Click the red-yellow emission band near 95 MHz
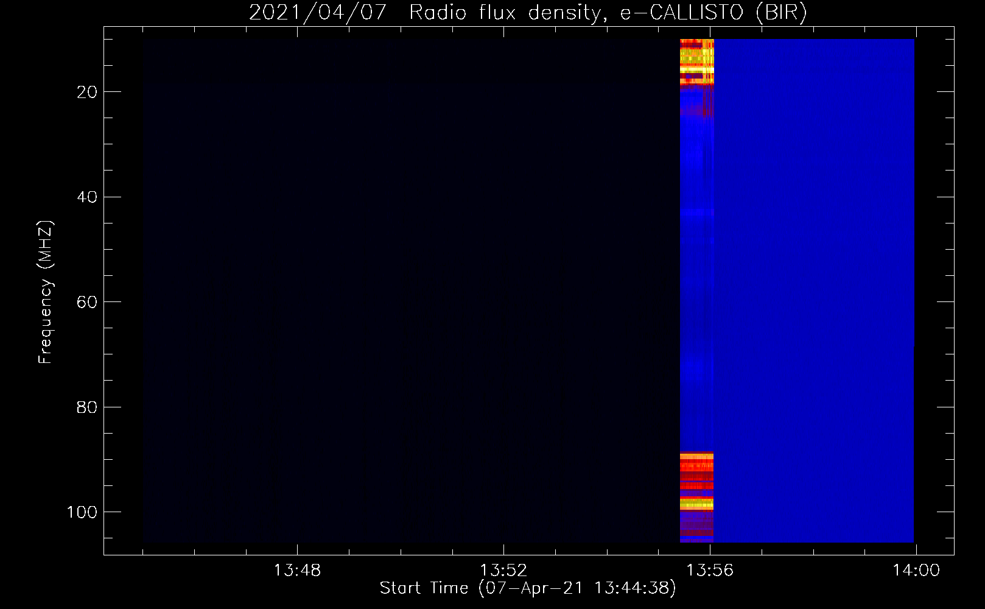The image size is (985, 609). 696,481
